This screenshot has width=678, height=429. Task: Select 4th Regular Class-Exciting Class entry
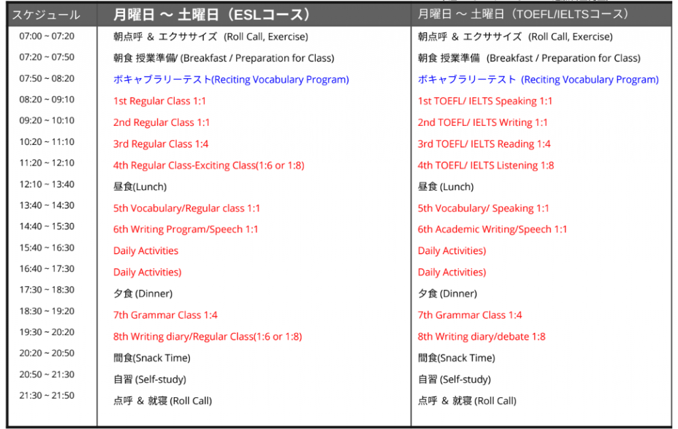209,166
